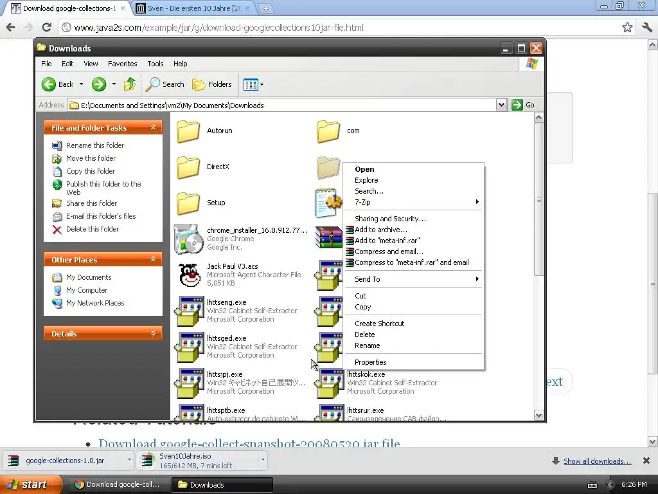The width and height of the screenshot is (658, 494).
Task: Close the downloads bar in Chrome
Action: point(646,461)
